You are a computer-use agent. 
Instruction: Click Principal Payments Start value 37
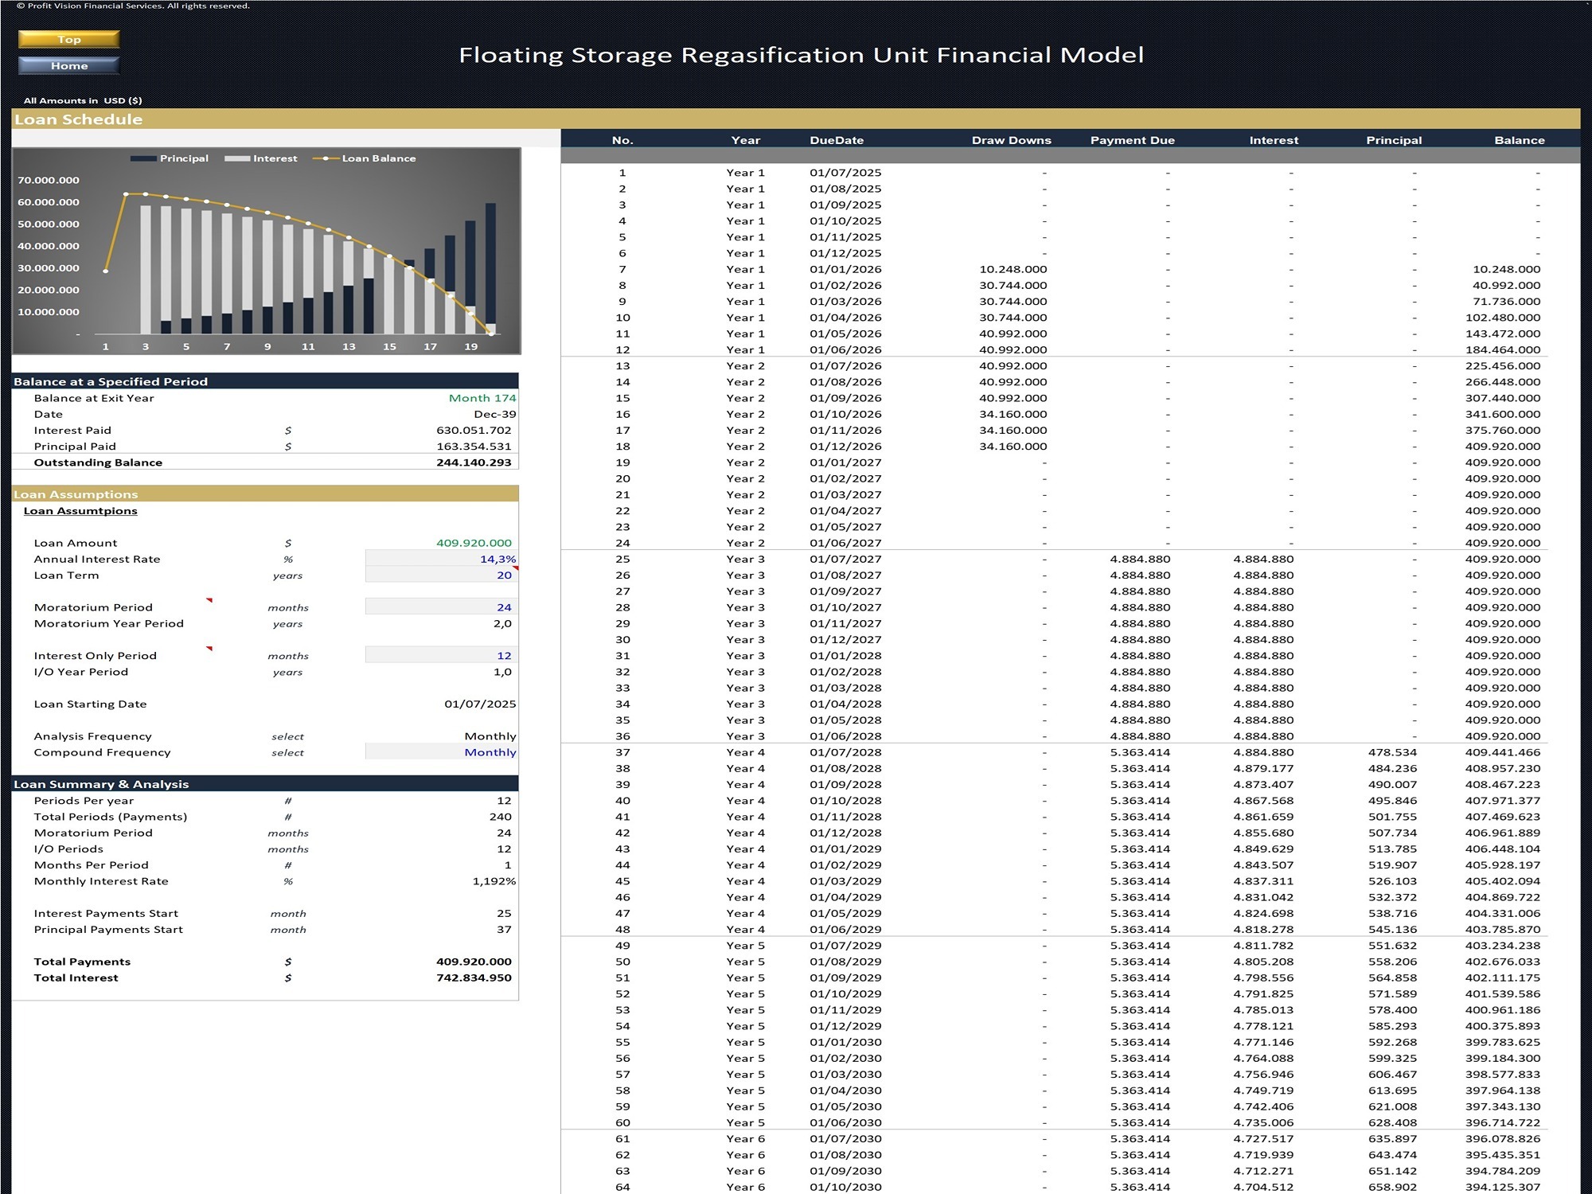(x=504, y=929)
